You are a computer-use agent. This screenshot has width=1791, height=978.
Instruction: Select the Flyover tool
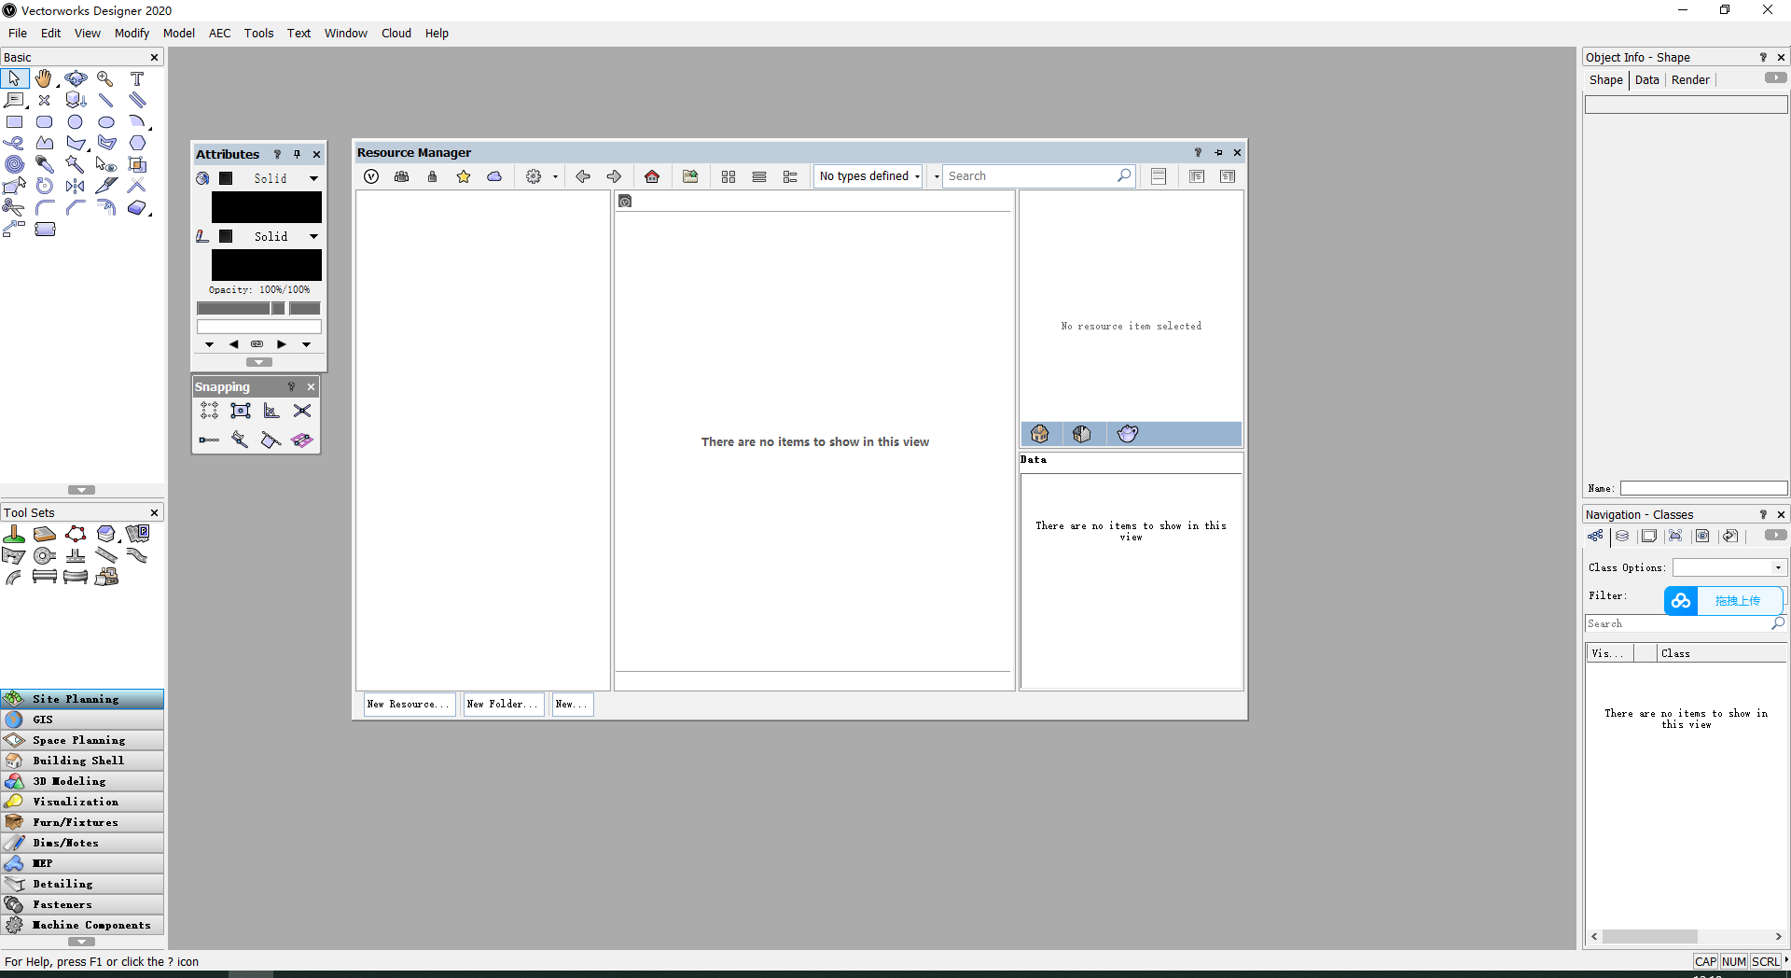click(76, 79)
